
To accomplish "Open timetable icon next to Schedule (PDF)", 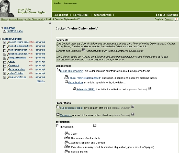I will [x=150, y=88].
